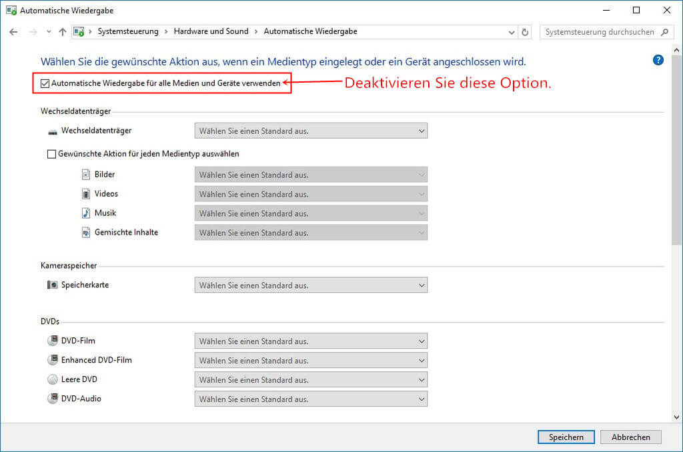Viewport: 683px width, 452px height.
Task: Click the Leere DVD disc icon
Action: tap(53, 379)
